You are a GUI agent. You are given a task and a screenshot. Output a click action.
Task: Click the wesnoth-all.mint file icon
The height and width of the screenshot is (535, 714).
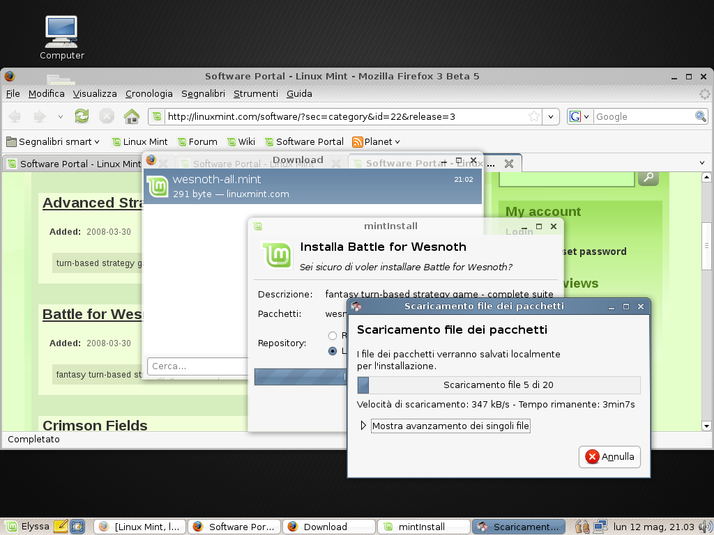pyautogui.click(x=158, y=186)
